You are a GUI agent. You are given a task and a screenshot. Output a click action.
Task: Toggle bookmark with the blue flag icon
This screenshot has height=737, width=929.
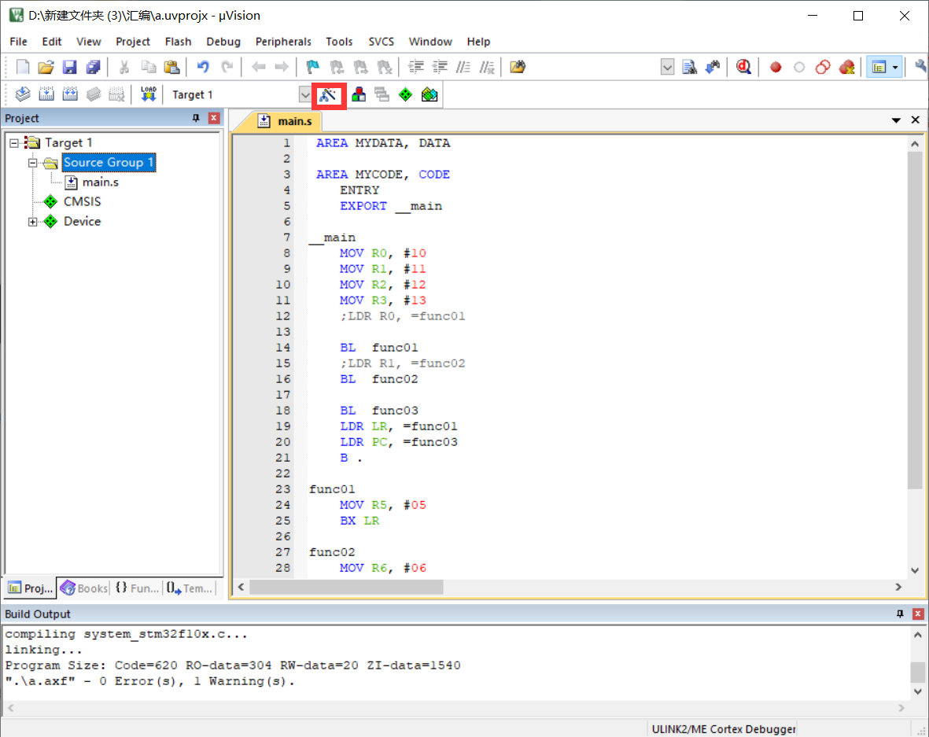[313, 67]
